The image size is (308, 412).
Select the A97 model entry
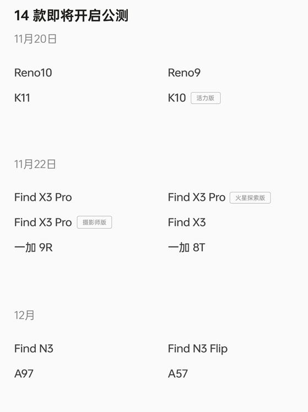[24, 373]
